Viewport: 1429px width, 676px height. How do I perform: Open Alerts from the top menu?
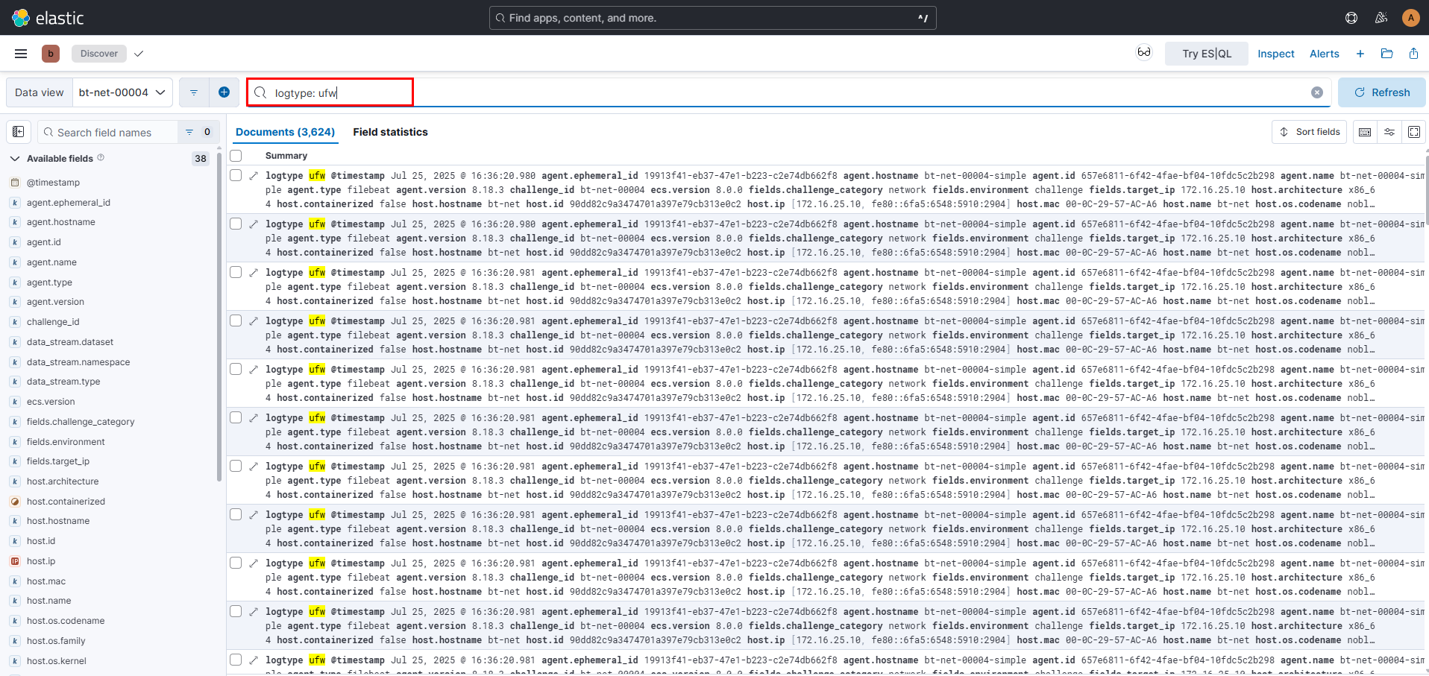[1325, 54]
